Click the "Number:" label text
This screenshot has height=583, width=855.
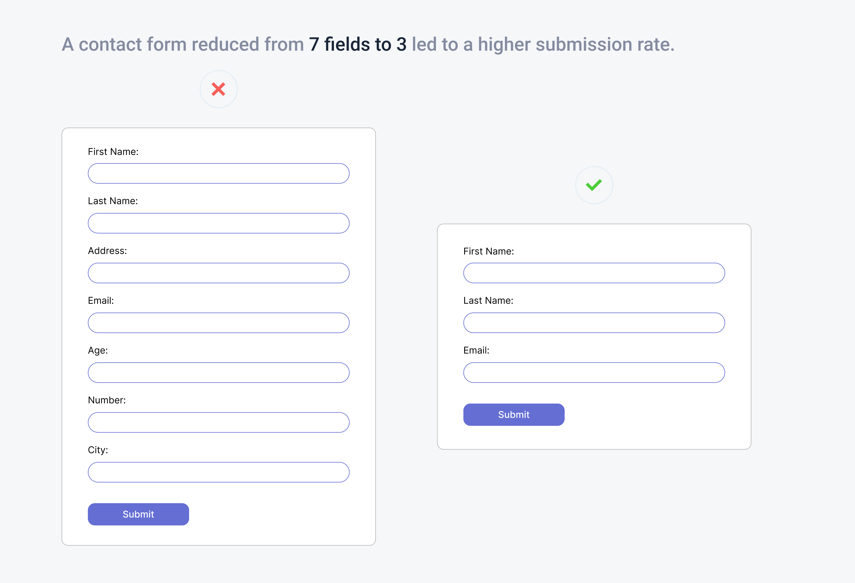click(x=107, y=400)
